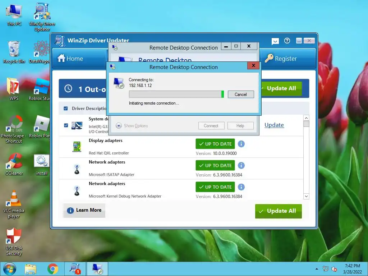Click Learn More button

click(84, 210)
